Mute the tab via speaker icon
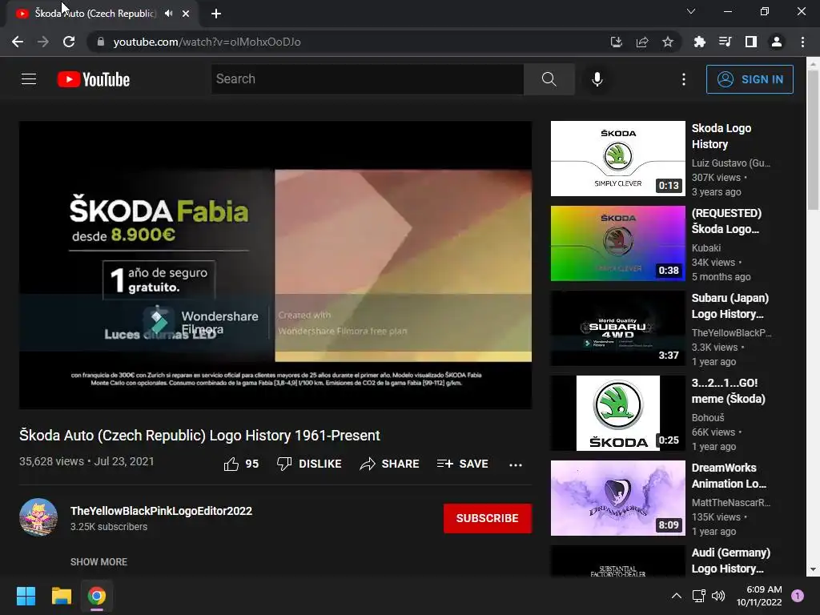This screenshot has height=615, width=820. [x=168, y=14]
